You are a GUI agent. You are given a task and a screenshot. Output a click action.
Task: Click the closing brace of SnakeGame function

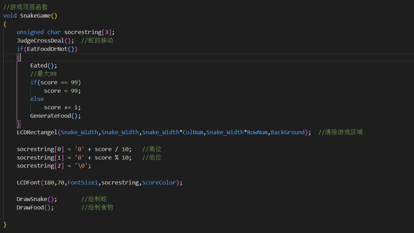(5, 224)
